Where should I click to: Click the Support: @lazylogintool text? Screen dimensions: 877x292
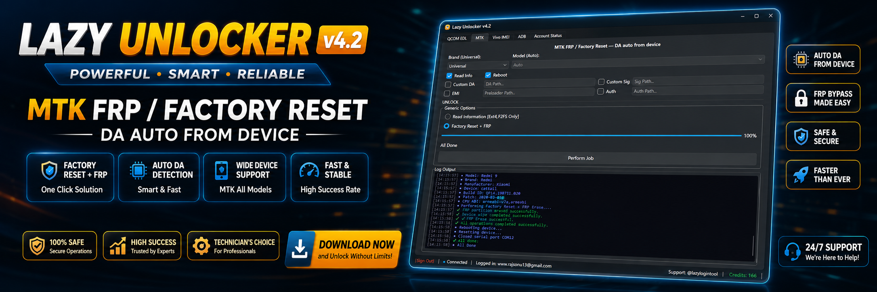pyautogui.click(x=693, y=273)
